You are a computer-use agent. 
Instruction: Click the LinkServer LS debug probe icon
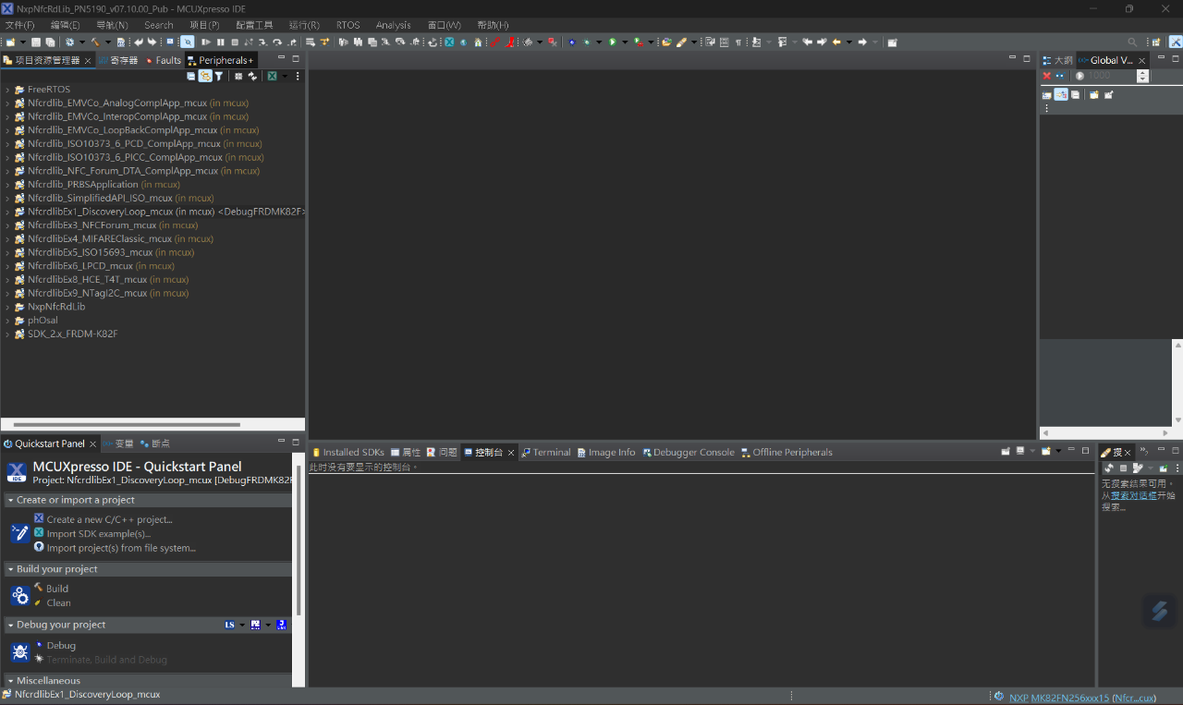pos(229,626)
